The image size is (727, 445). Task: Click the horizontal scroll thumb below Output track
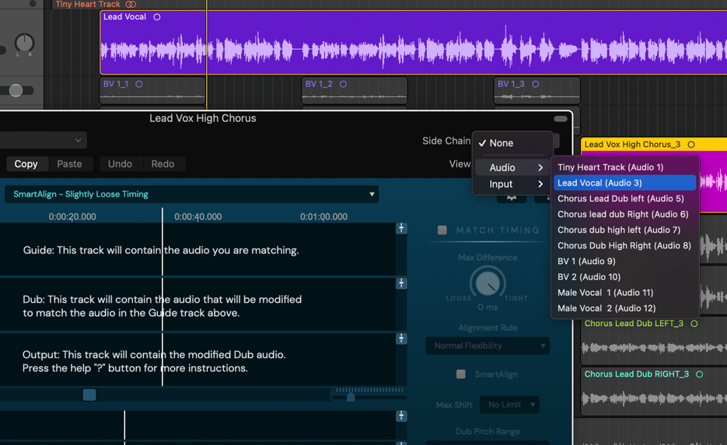pyautogui.click(x=89, y=395)
